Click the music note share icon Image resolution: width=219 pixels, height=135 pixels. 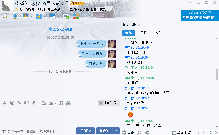[x=61, y=103]
